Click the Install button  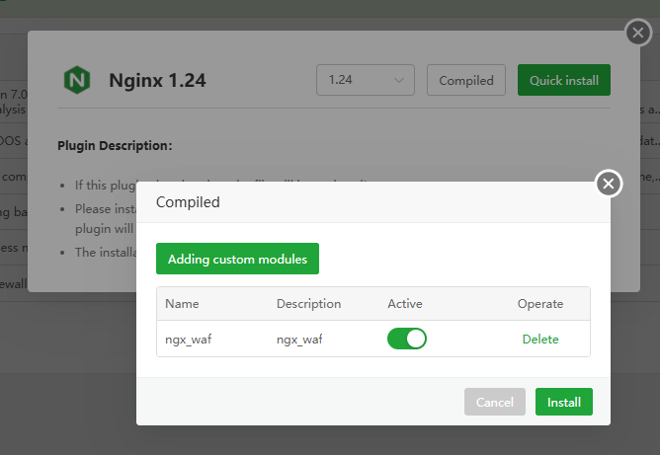point(564,402)
